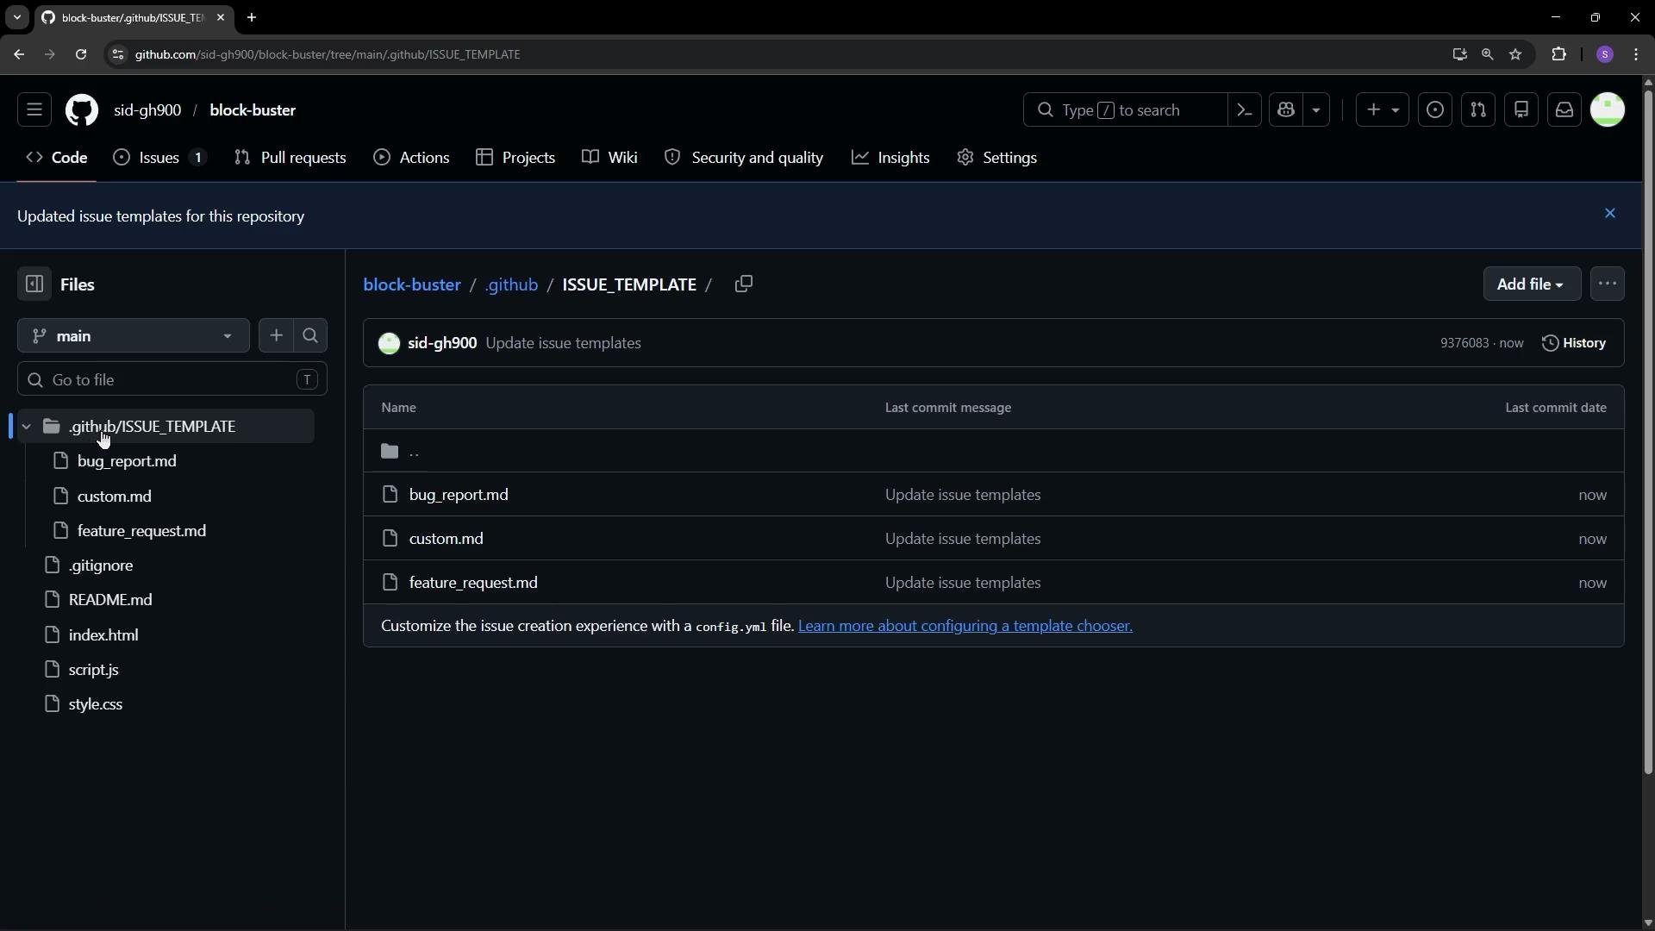This screenshot has height=931, width=1655.
Task: Switch to the Pull requests tab
Action: (290, 158)
